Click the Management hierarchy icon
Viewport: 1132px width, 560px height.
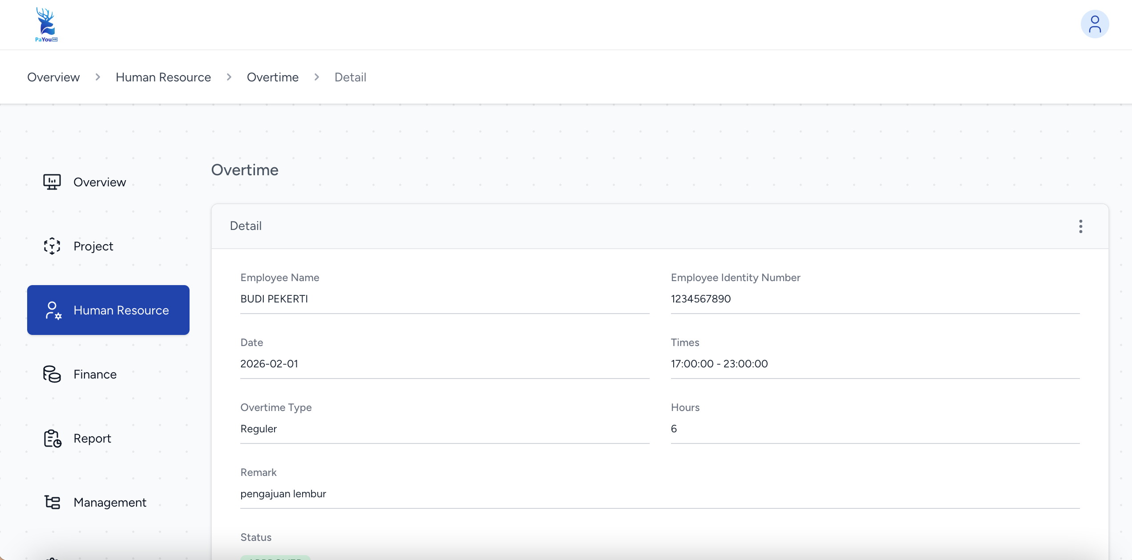click(52, 503)
